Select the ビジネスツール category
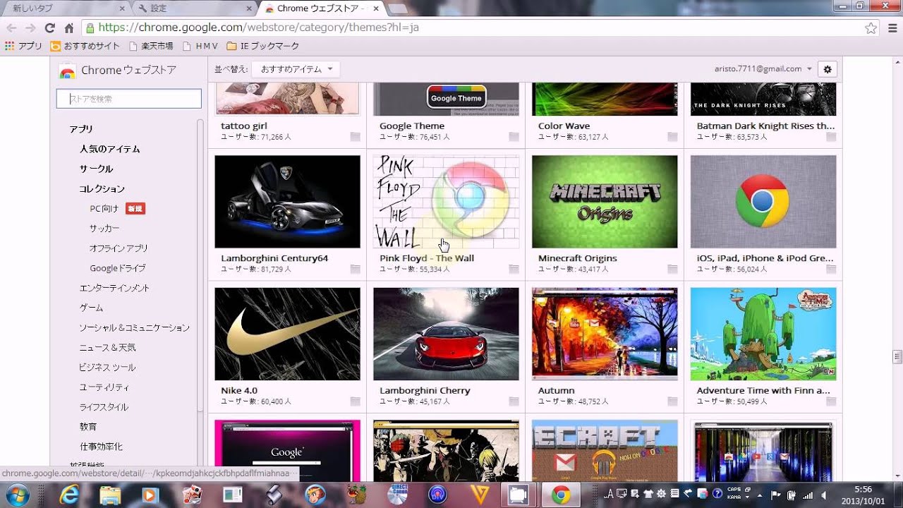903x508 pixels. (107, 367)
